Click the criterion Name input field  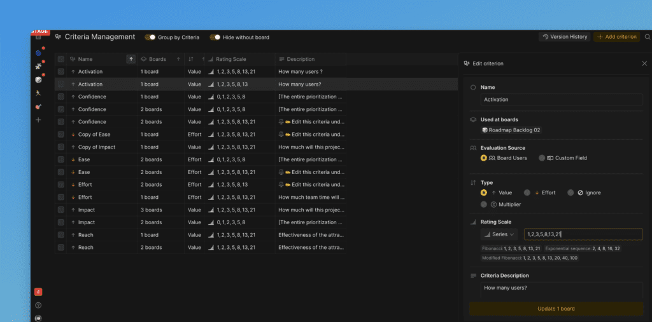tap(561, 100)
